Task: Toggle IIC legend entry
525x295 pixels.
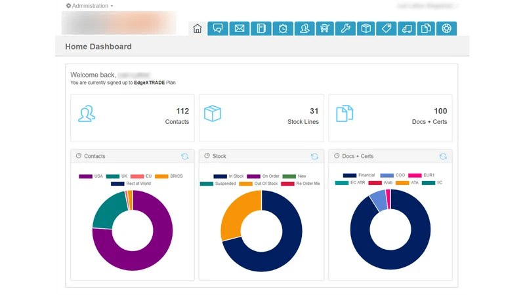Action: click(432, 183)
